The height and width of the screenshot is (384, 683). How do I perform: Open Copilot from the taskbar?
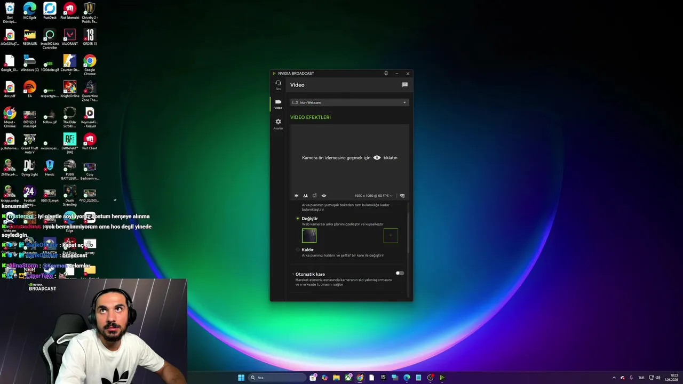click(x=324, y=378)
